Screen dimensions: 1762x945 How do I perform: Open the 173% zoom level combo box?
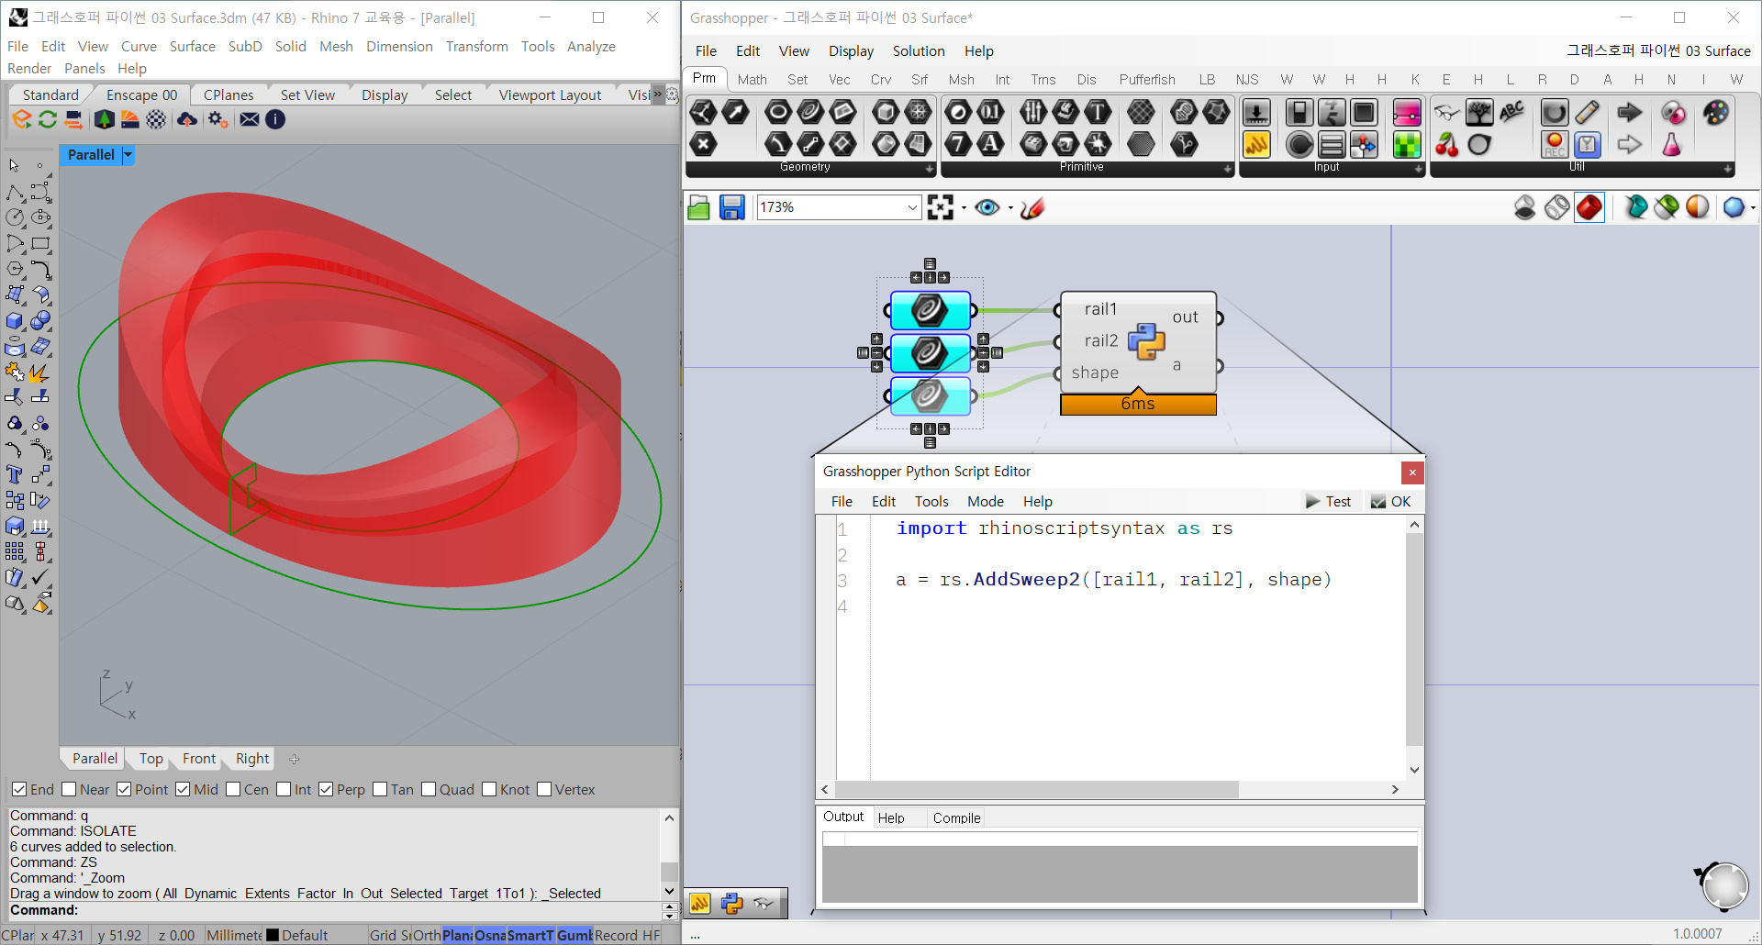pyautogui.click(x=838, y=207)
